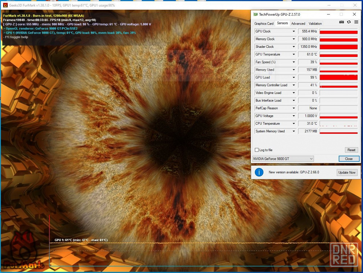The height and width of the screenshot is (273, 363).
Task: Open the GPU Load sensor dropdown
Action: 294,77
